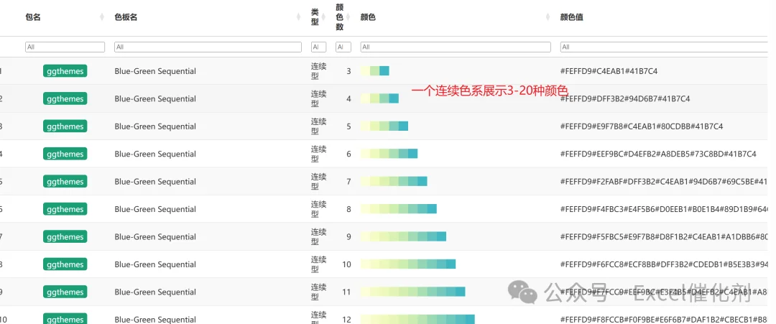Click the 9-color palette strip

(x=403, y=237)
